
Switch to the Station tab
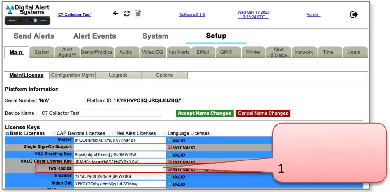(42, 53)
